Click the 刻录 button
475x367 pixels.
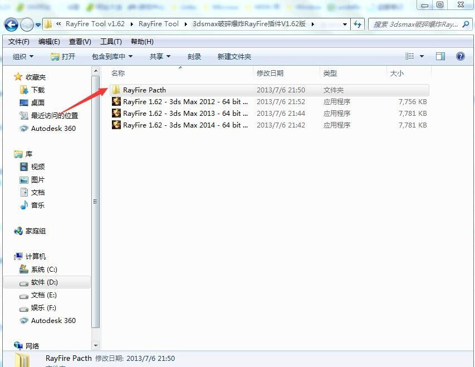[194, 56]
